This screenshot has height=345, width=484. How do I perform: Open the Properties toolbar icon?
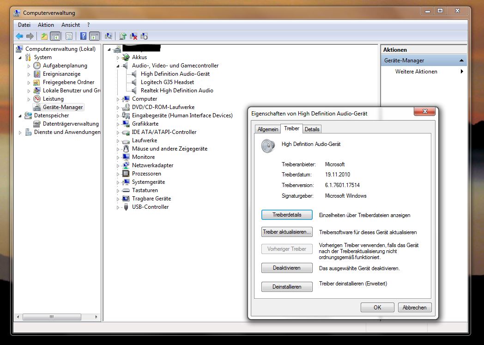(x=69, y=36)
